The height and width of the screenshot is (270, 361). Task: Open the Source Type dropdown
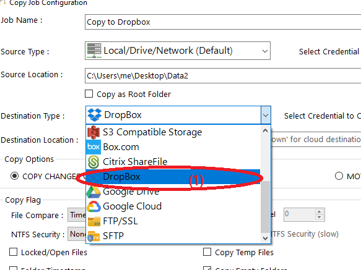pyautogui.click(x=265, y=51)
